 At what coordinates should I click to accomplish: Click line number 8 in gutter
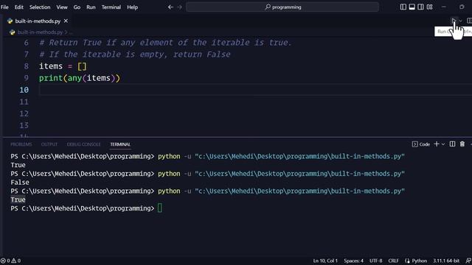(x=27, y=66)
